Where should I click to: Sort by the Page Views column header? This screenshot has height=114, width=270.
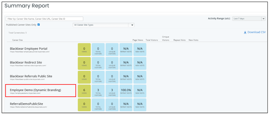click(138, 40)
